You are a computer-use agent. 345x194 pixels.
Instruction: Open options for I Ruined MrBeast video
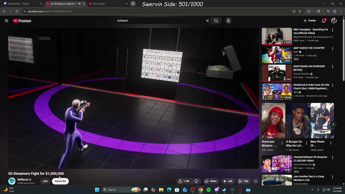point(332,158)
